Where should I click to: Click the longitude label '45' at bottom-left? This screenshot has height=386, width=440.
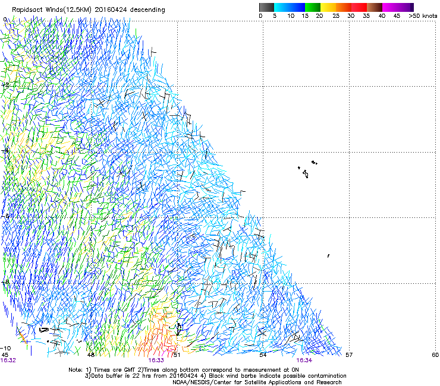point(5,355)
